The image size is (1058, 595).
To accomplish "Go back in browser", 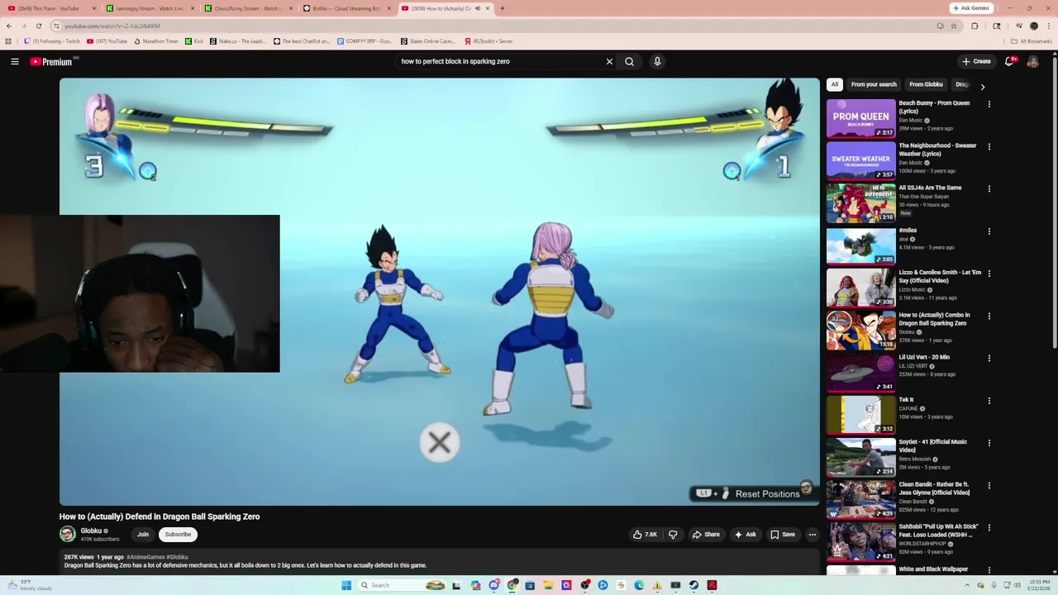I will pyautogui.click(x=9, y=26).
